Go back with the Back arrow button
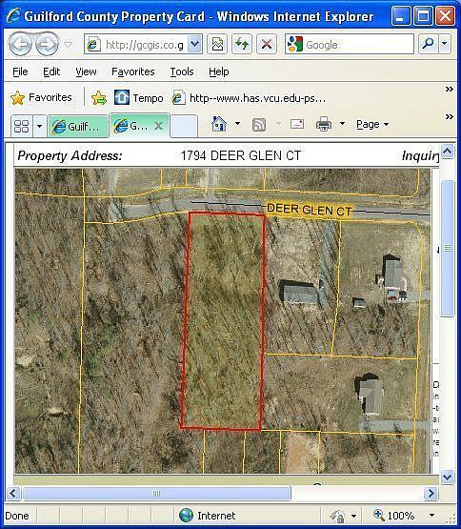 coord(20,44)
